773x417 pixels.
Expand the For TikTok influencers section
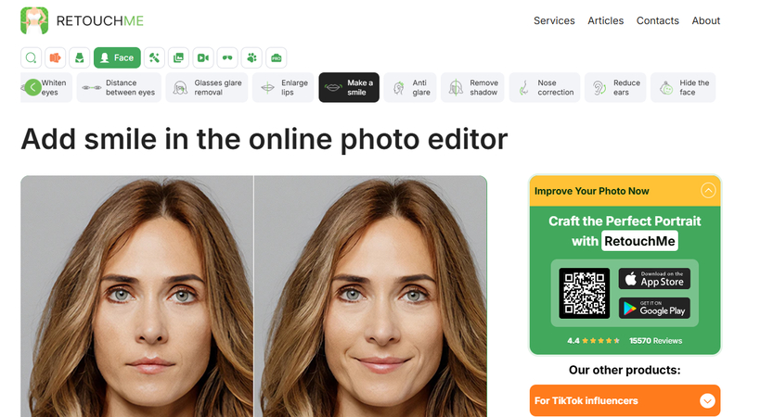pyautogui.click(x=707, y=401)
